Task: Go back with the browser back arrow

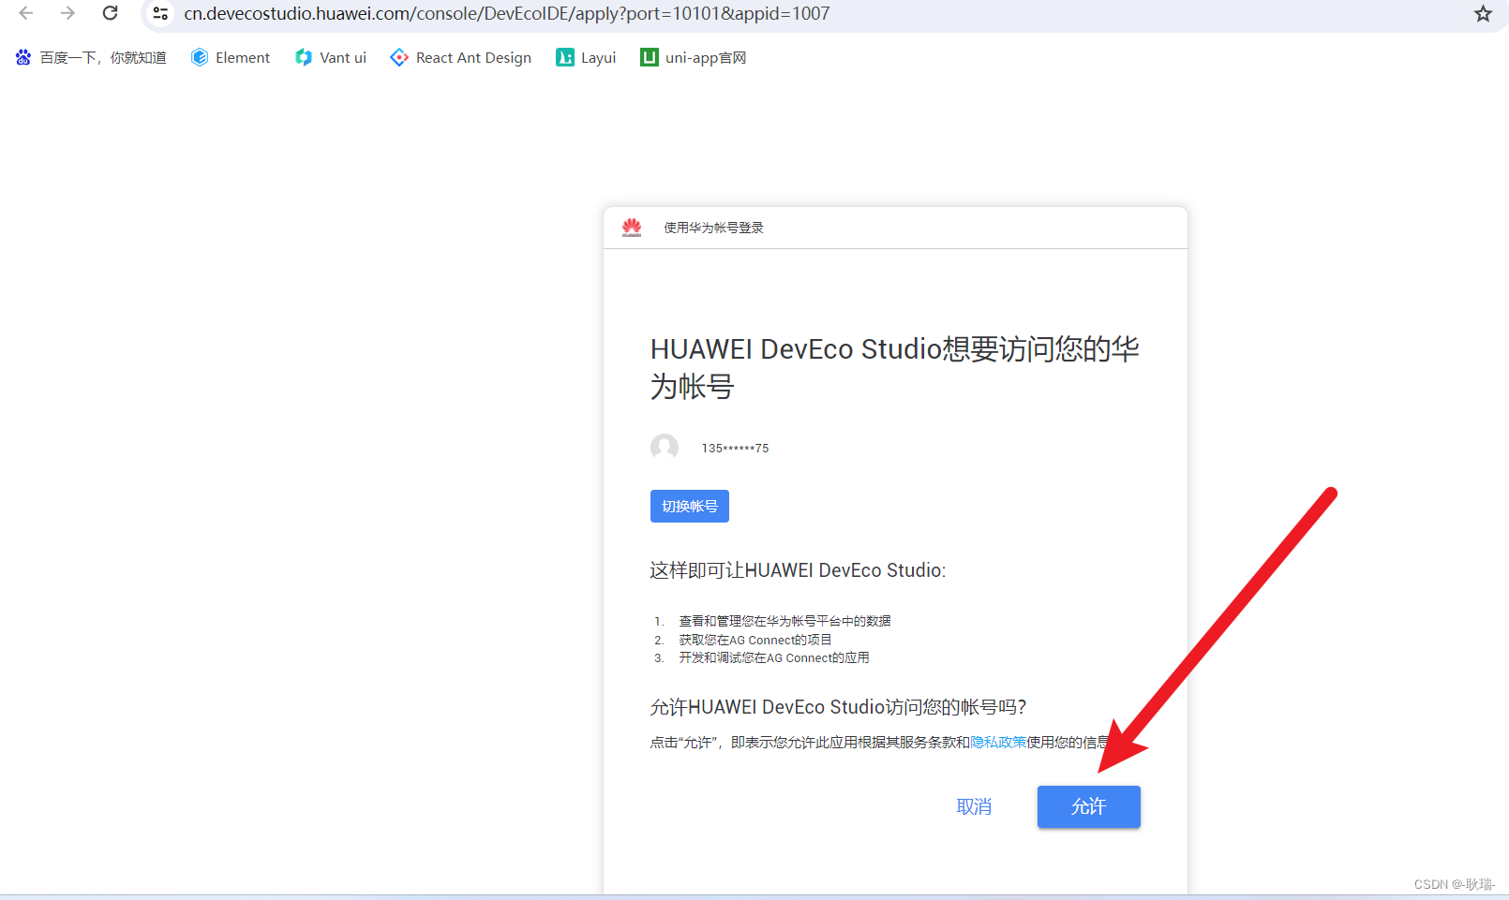Action: (x=26, y=13)
